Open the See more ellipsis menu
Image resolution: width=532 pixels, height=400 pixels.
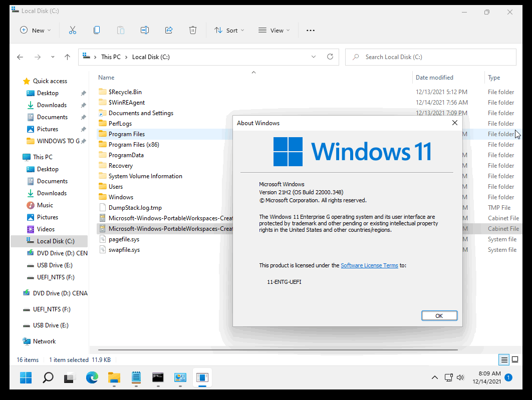[311, 30]
